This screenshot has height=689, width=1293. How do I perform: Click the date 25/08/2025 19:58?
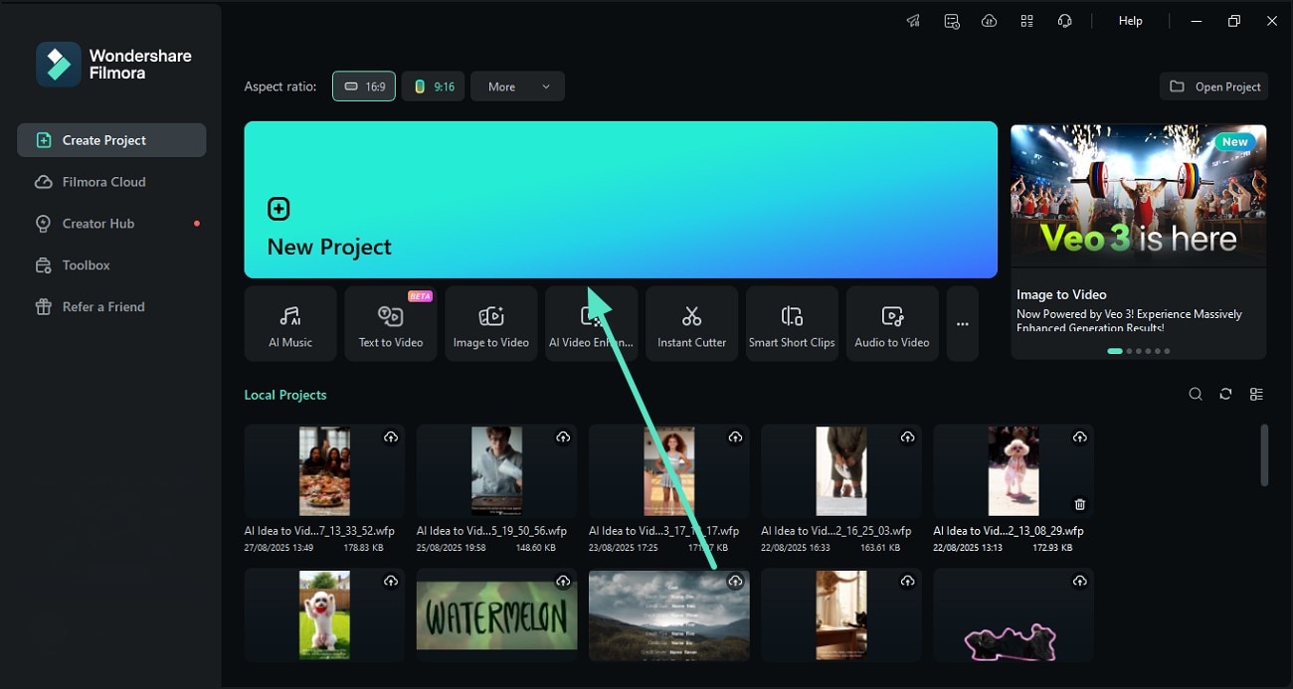(x=452, y=548)
